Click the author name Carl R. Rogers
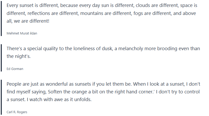 [x=17, y=112]
